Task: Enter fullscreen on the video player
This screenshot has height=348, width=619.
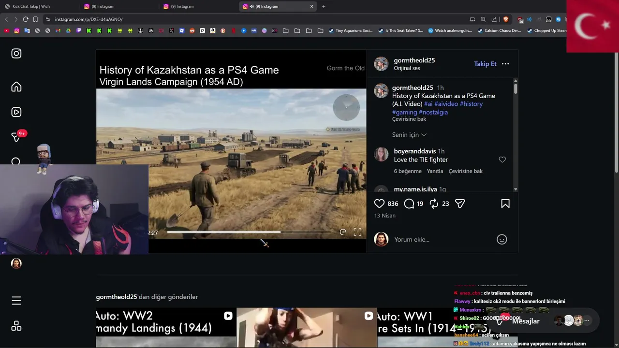Action: pyautogui.click(x=357, y=232)
